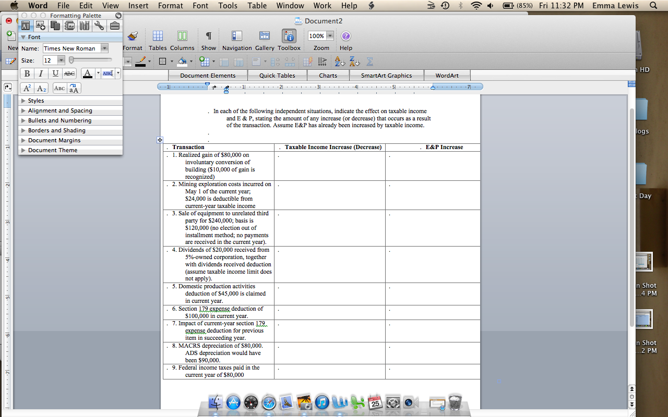Click the font Size slider
Screen dimensions: 668x417
pyautogui.click(x=90, y=60)
